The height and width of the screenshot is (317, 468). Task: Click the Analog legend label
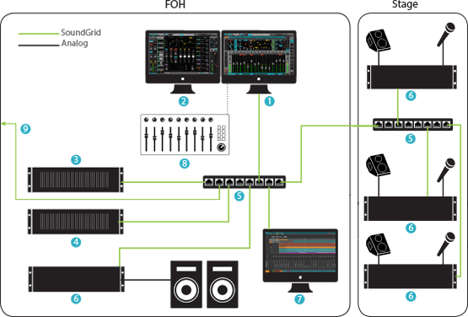pyautogui.click(x=74, y=43)
